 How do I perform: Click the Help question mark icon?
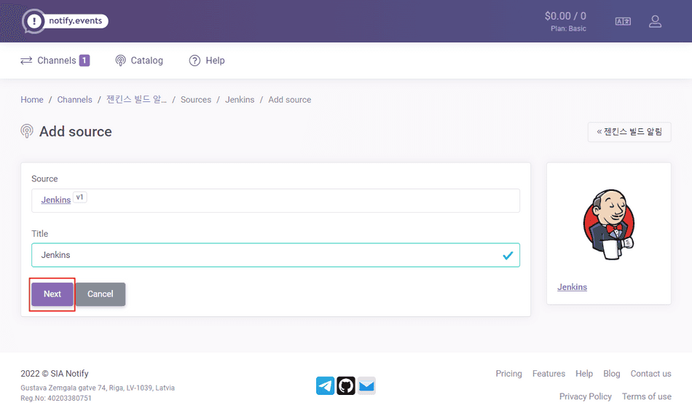click(x=194, y=60)
